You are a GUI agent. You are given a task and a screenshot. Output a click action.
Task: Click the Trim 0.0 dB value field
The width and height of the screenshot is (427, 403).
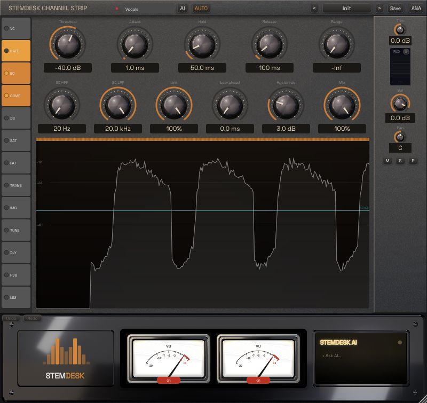[x=400, y=41]
